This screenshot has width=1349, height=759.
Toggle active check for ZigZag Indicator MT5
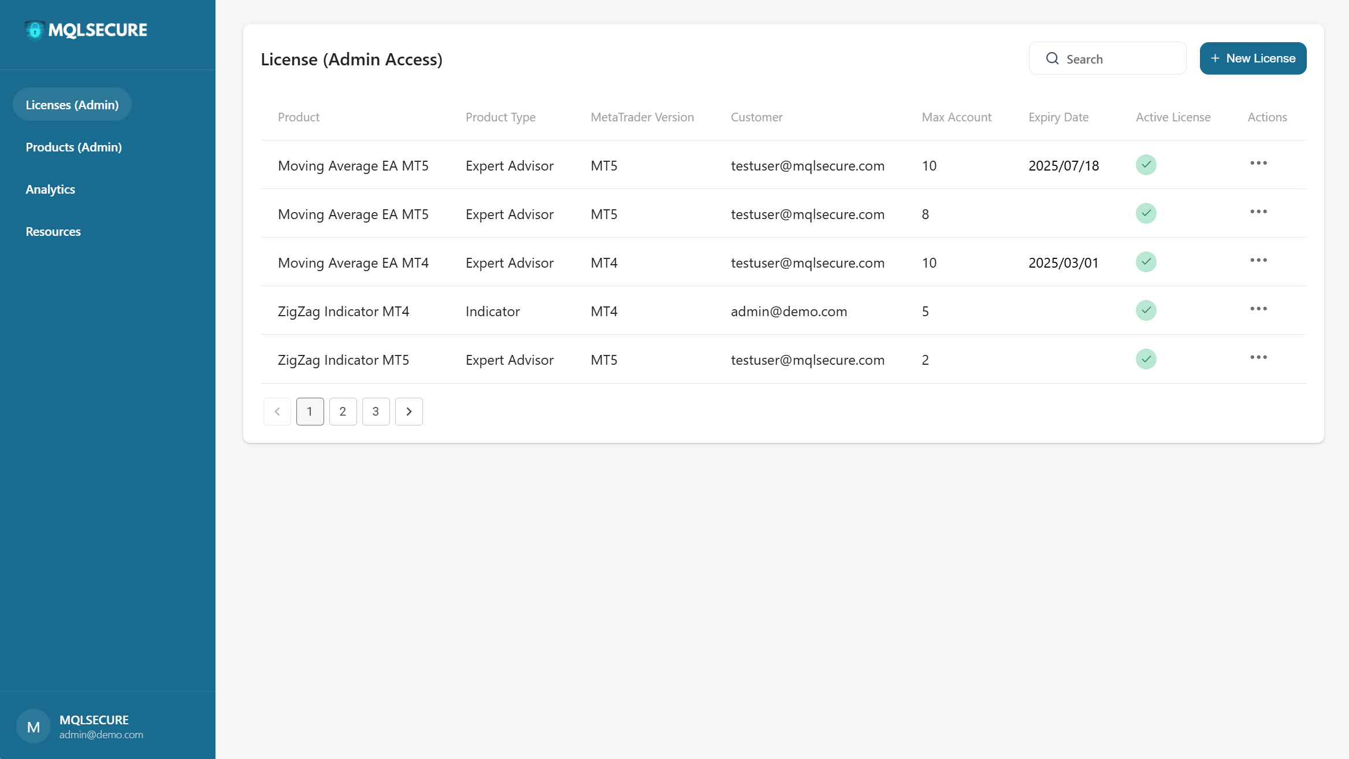[x=1146, y=359]
